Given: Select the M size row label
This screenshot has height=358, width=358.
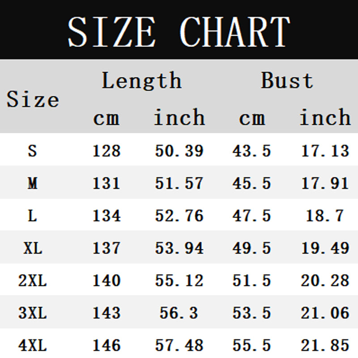Looking at the screenshot, I should pyautogui.click(x=32, y=183).
